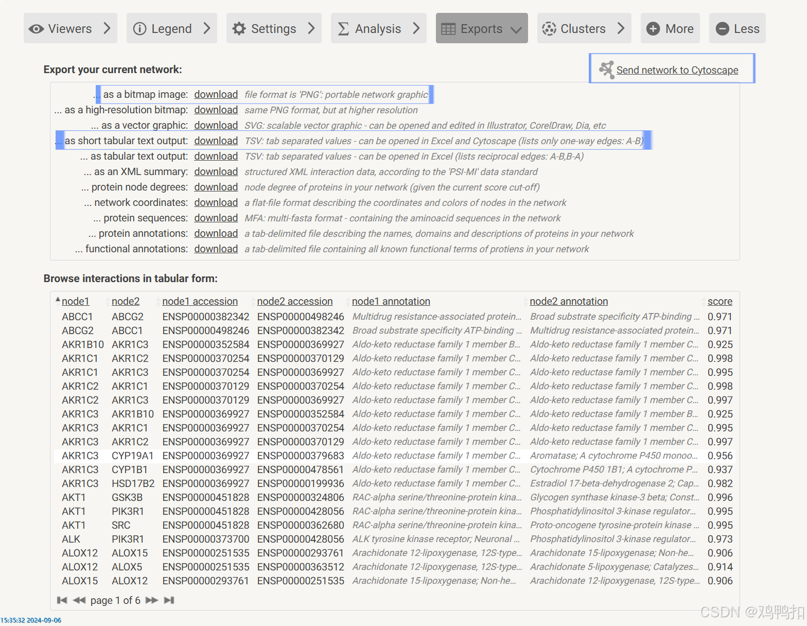
Task: Click the eye icon on Viewers
Action: coord(36,29)
